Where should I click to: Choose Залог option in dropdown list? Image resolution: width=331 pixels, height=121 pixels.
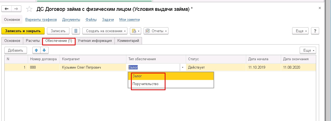137,76
